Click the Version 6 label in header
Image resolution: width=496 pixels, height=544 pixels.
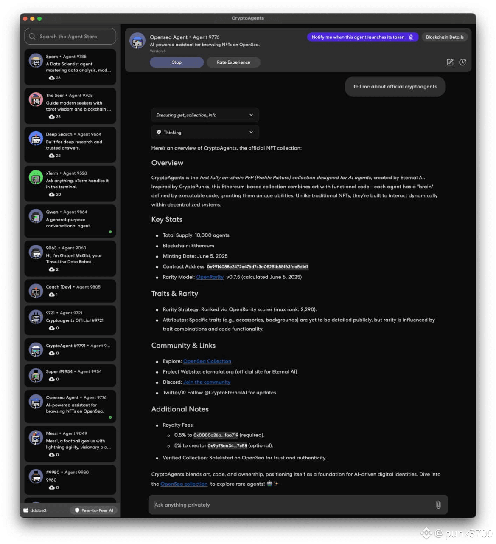pos(157,51)
